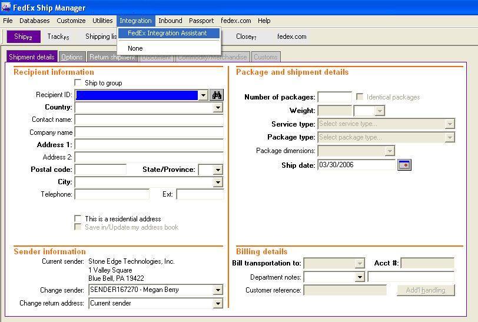Enable the Ship to group checkbox
Viewport: 478px width, 322px height.
[78, 83]
